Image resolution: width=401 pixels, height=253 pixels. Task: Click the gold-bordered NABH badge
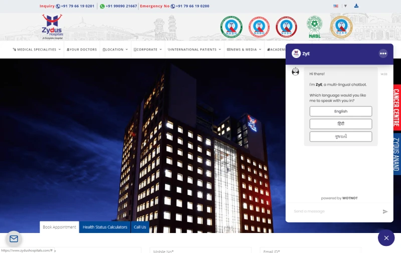pyautogui.click(x=341, y=27)
